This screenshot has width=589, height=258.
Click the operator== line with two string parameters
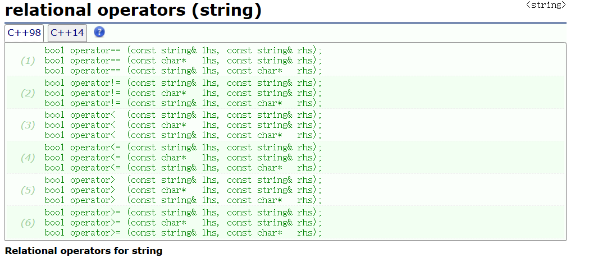[183, 50]
